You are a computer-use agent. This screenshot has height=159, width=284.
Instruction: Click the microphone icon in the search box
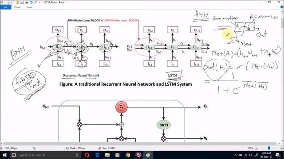(x=77, y=155)
